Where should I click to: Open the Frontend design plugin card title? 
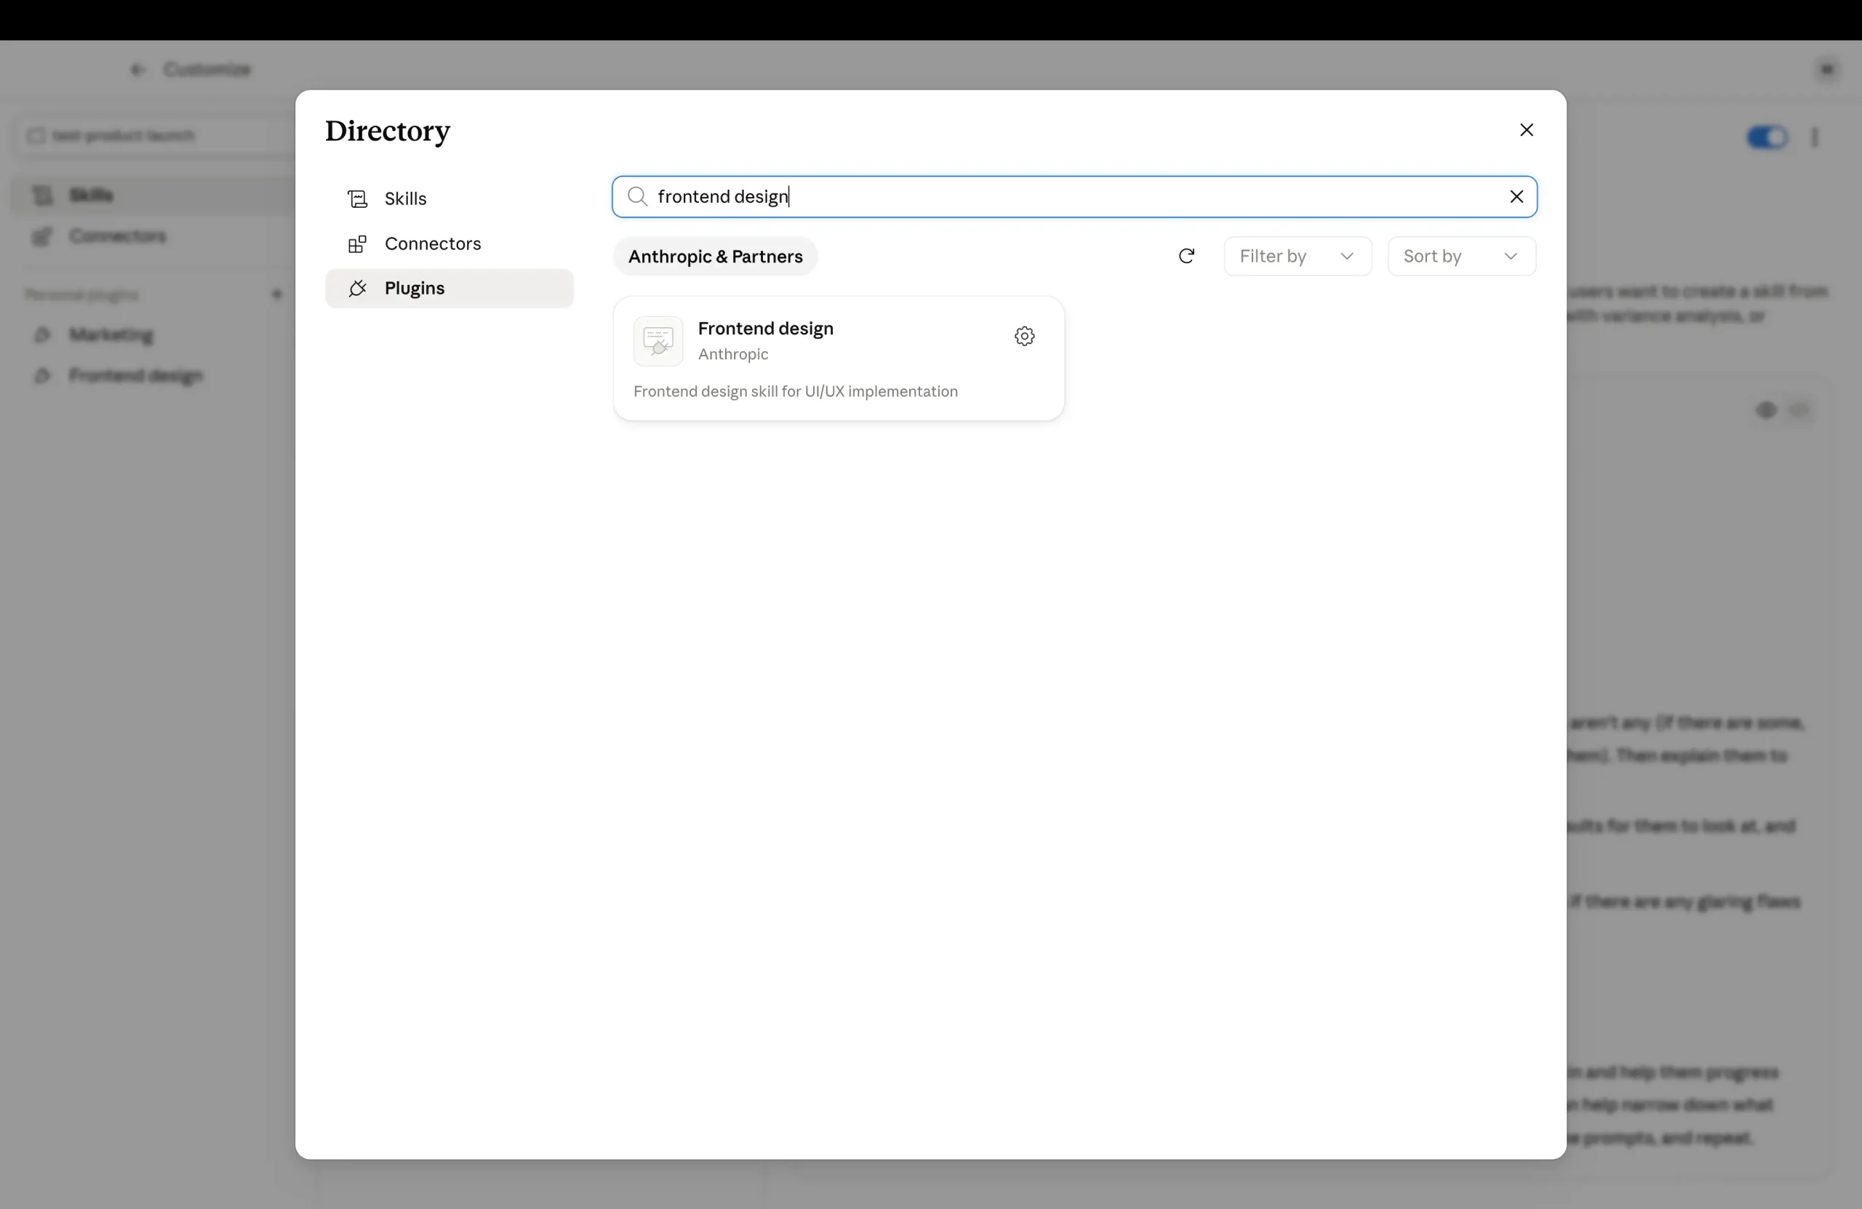pos(765,329)
